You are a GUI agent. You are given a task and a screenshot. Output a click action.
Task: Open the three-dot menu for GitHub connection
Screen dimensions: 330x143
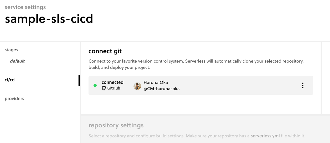[302, 85]
